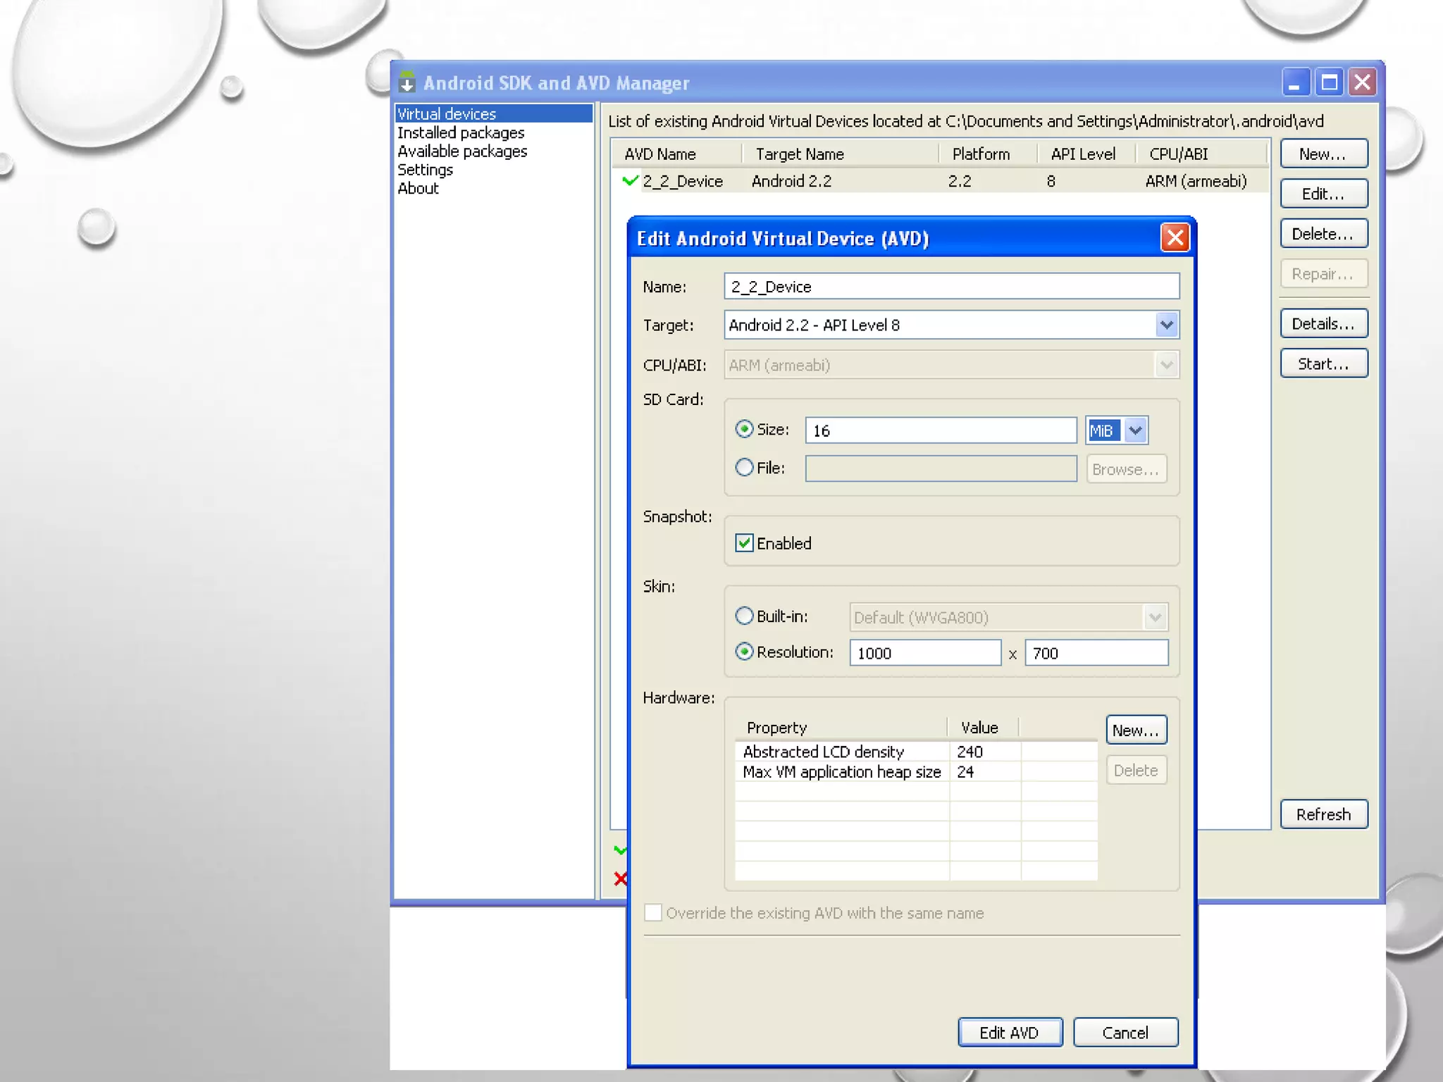
Task: Click hardware New... button
Action: [x=1136, y=730]
